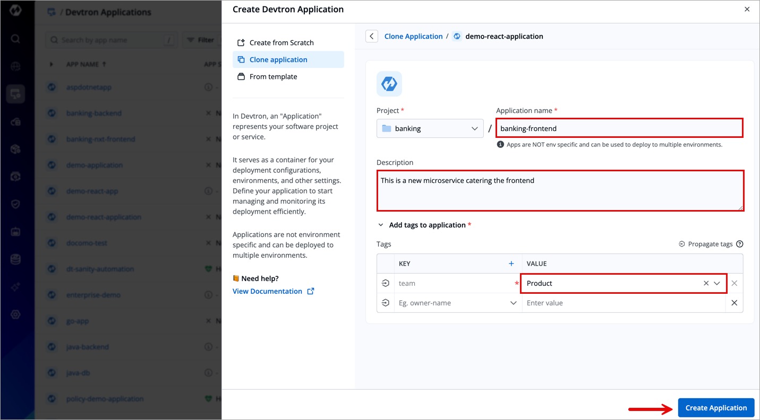This screenshot has width=760, height=420.
Task: Remove the team tag row
Action: coord(734,283)
